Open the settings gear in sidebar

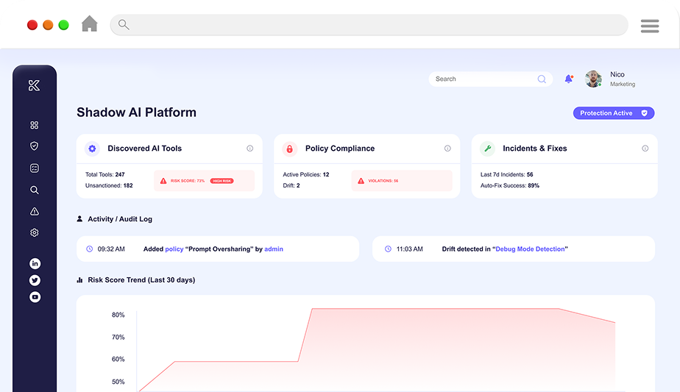(35, 232)
